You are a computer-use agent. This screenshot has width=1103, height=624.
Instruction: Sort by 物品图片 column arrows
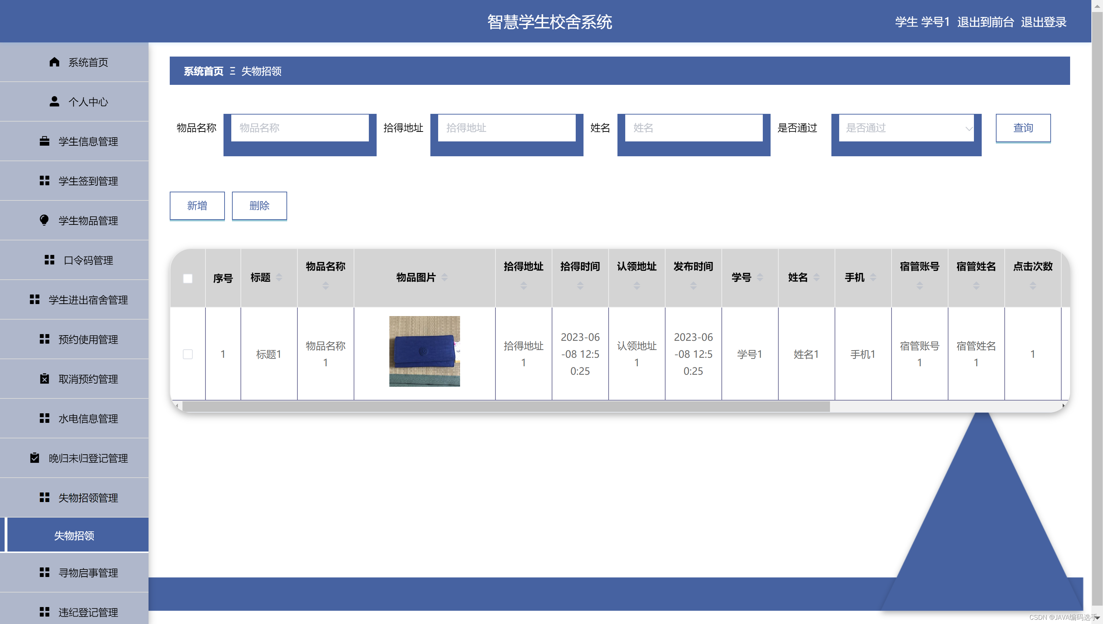coord(445,277)
